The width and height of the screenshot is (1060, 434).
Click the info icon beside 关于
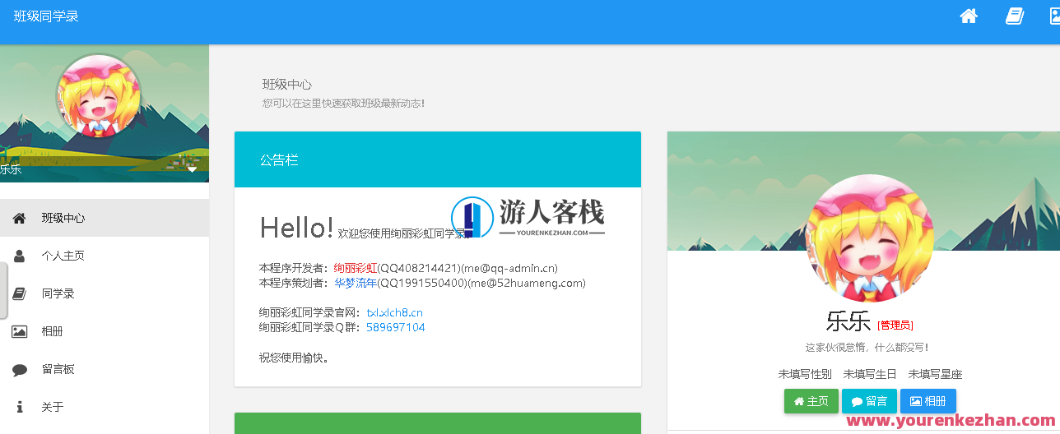click(20, 407)
